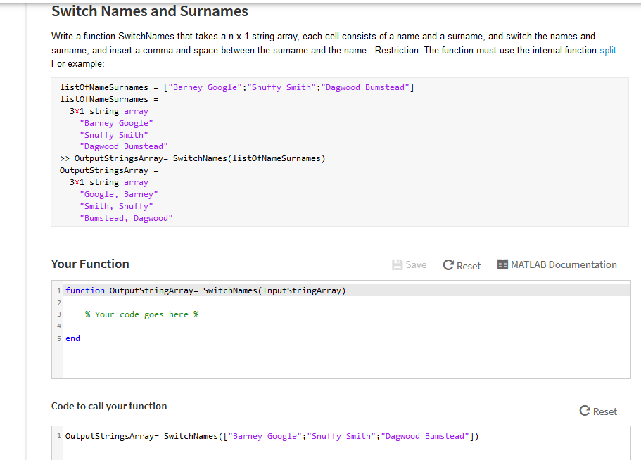Click the 'MATLAB Documentation' text label
This screenshot has width=641, height=460.
564,264
